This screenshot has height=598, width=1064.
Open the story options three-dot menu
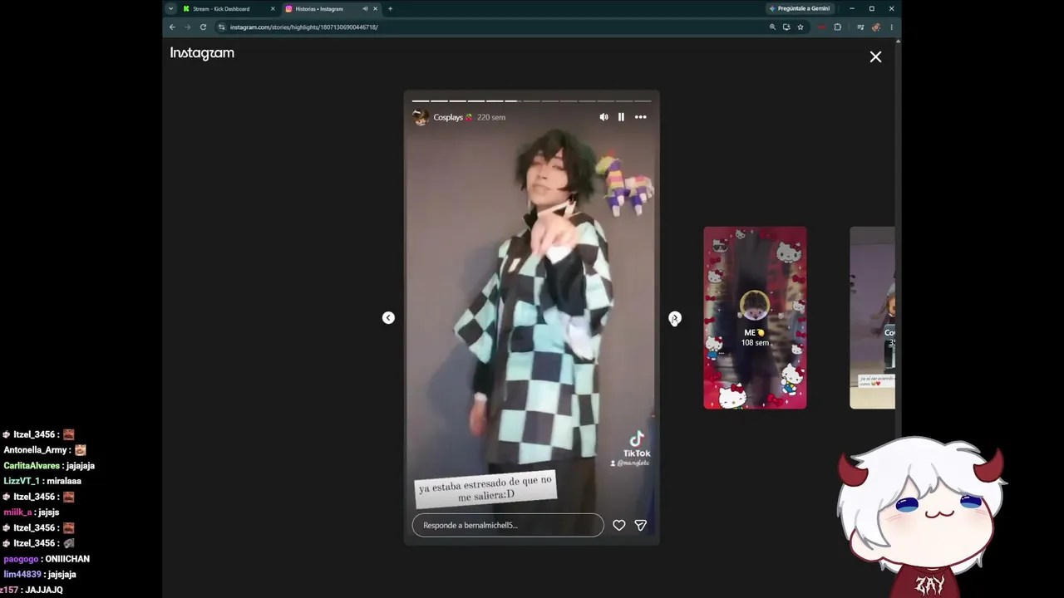(641, 117)
